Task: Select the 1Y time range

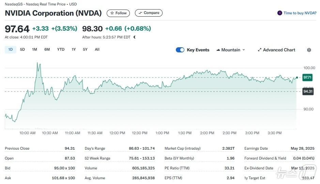Action: click(x=74, y=50)
